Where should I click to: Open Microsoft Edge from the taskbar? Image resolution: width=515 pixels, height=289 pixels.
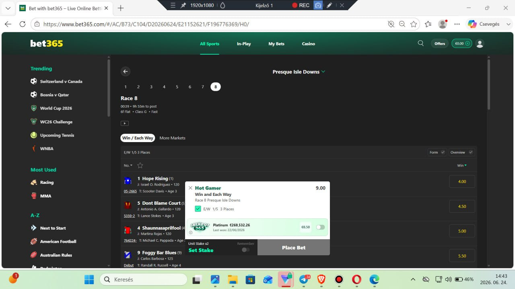coord(374,279)
